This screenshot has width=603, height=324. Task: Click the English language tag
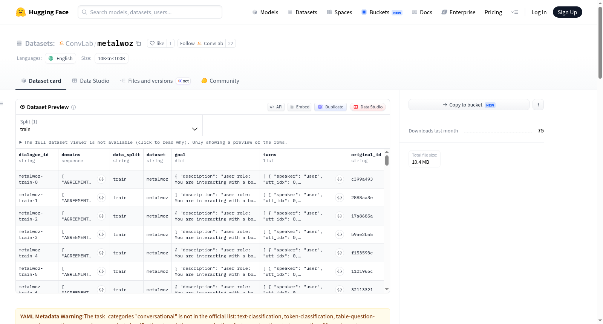click(x=61, y=58)
